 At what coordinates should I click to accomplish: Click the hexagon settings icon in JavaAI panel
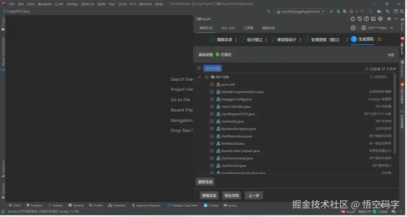click(x=380, y=19)
